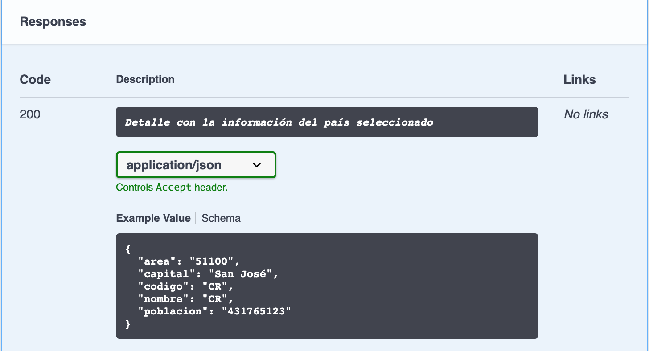Click the Description column header
The width and height of the screenshot is (649, 351).
coord(145,79)
